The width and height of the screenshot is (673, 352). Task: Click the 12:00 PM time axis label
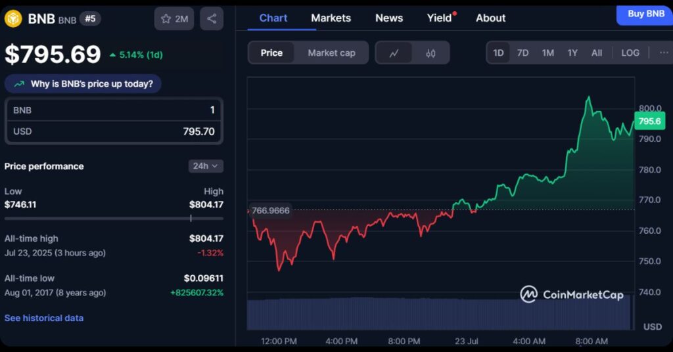(279, 341)
